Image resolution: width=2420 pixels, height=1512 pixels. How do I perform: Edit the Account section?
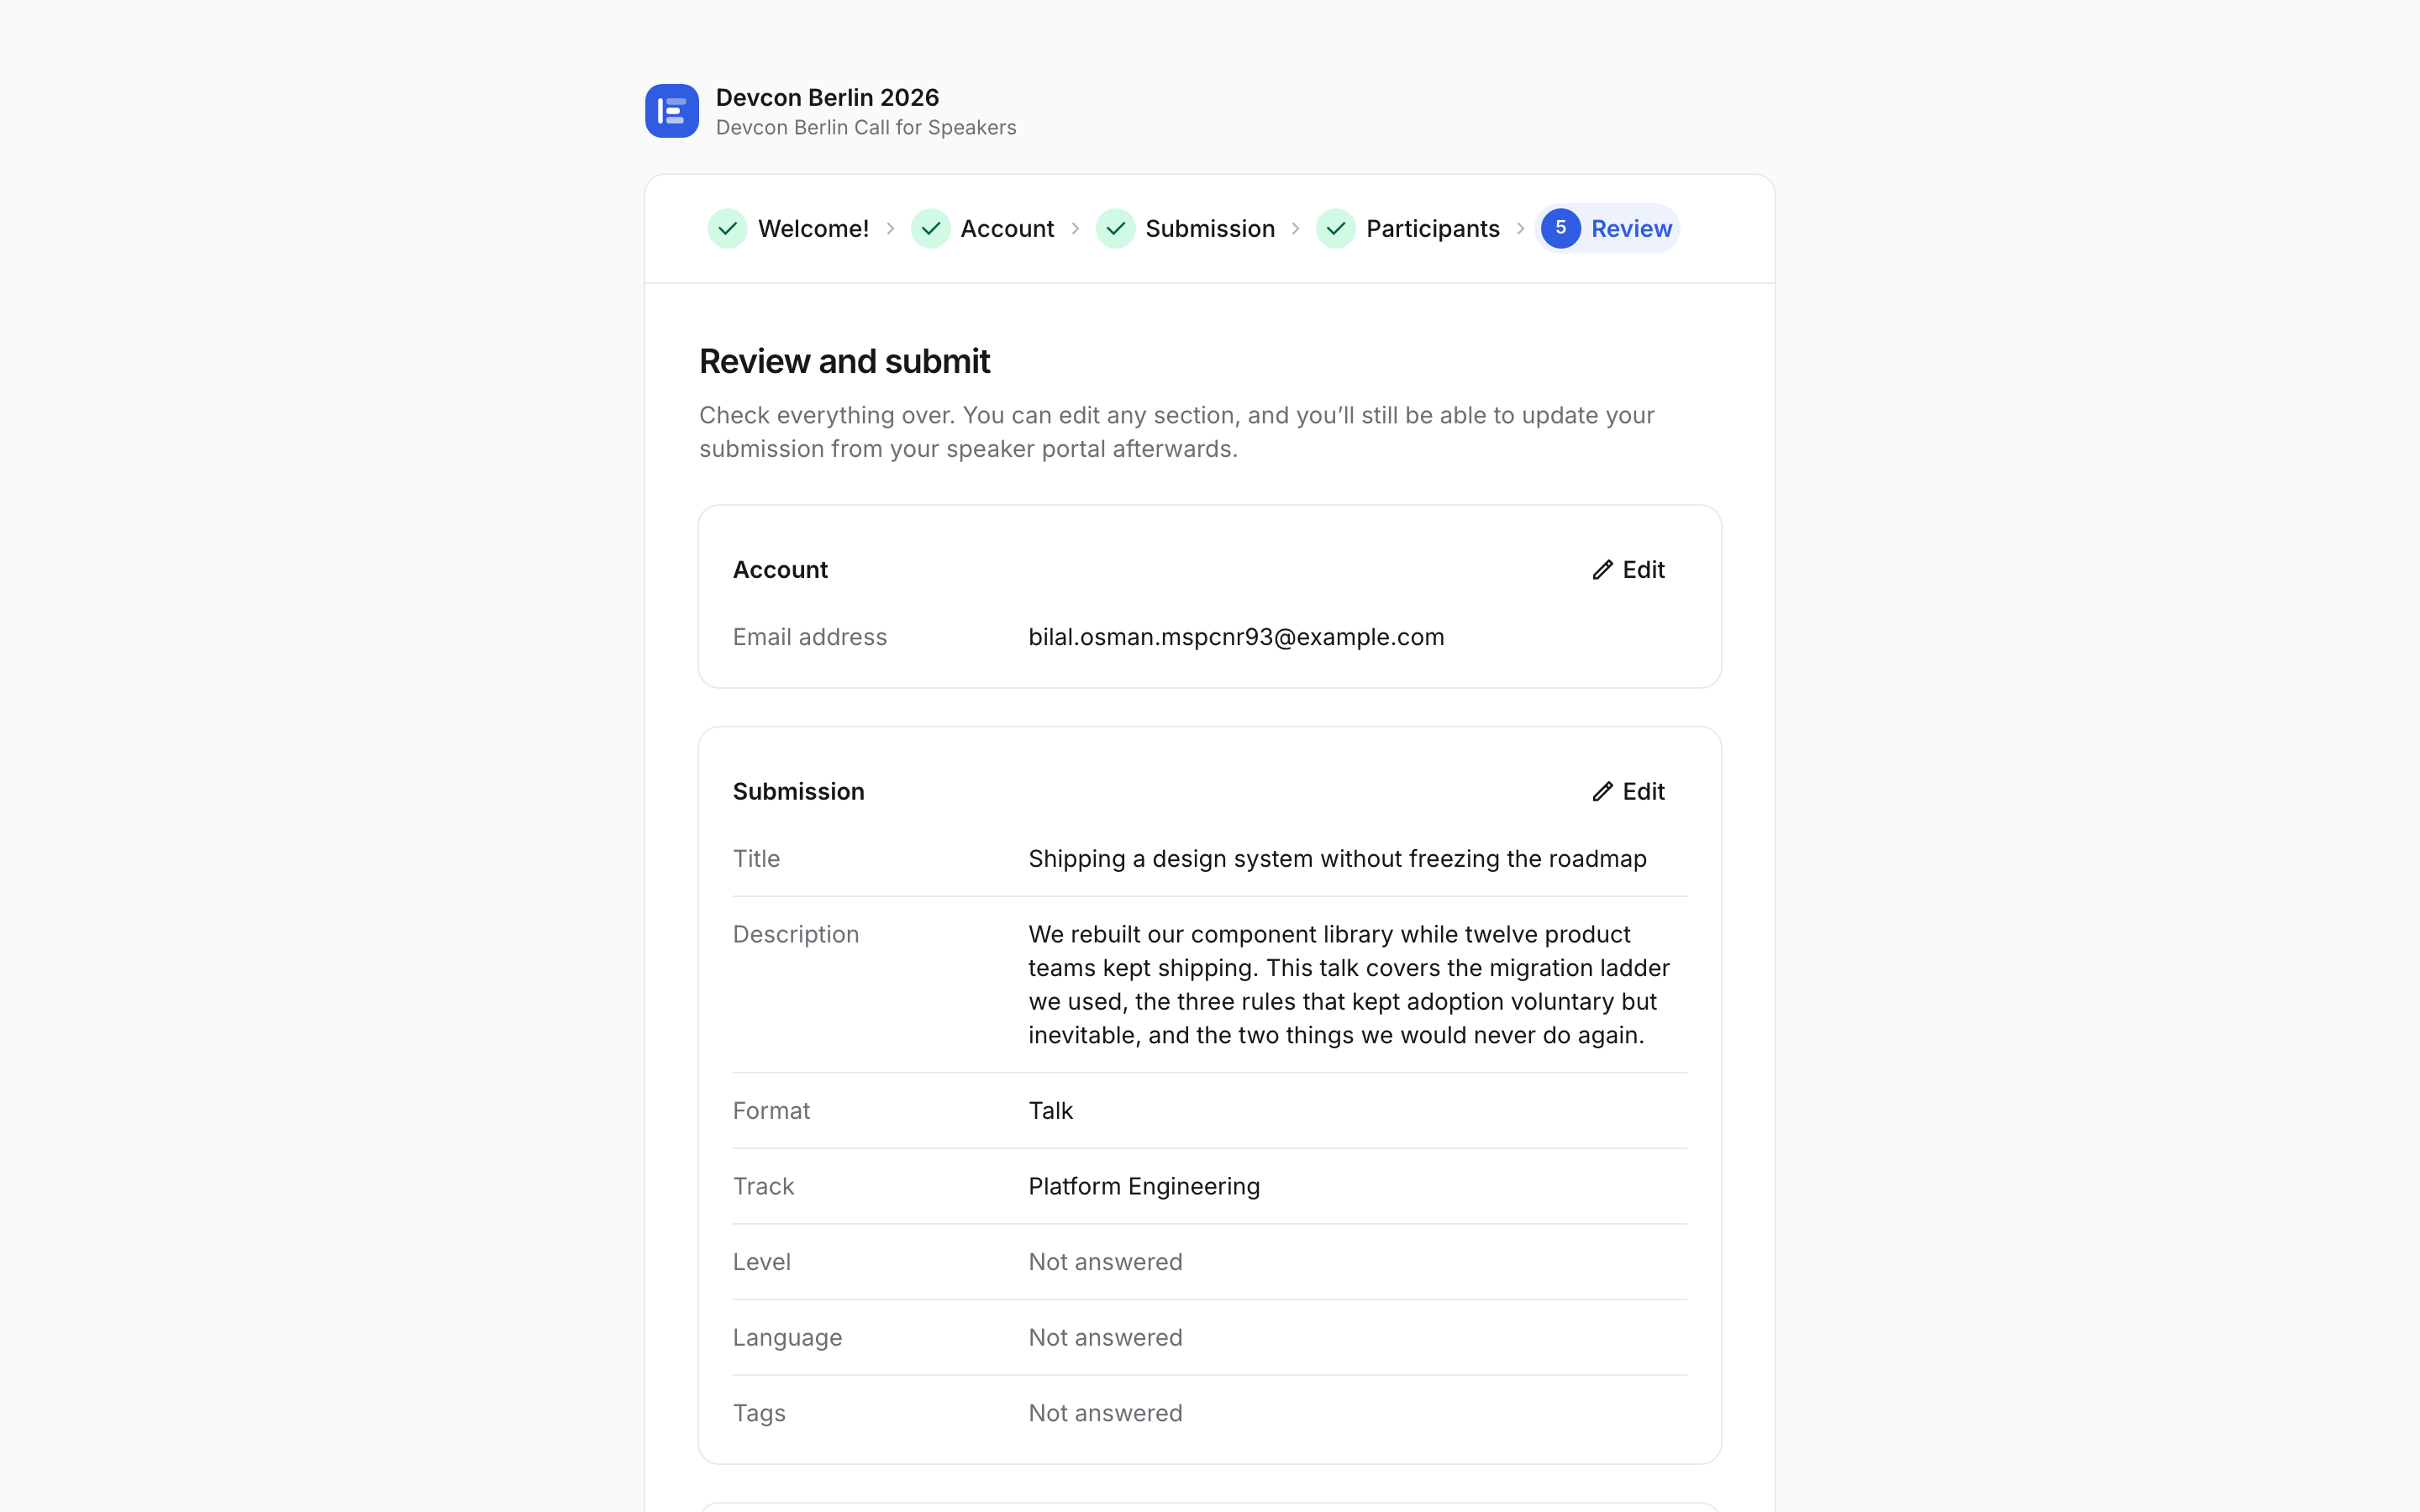[x=1628, y=569]
